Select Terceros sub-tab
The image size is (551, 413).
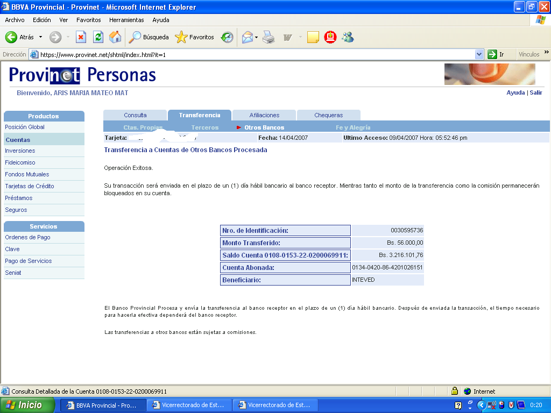coord(205,127)
